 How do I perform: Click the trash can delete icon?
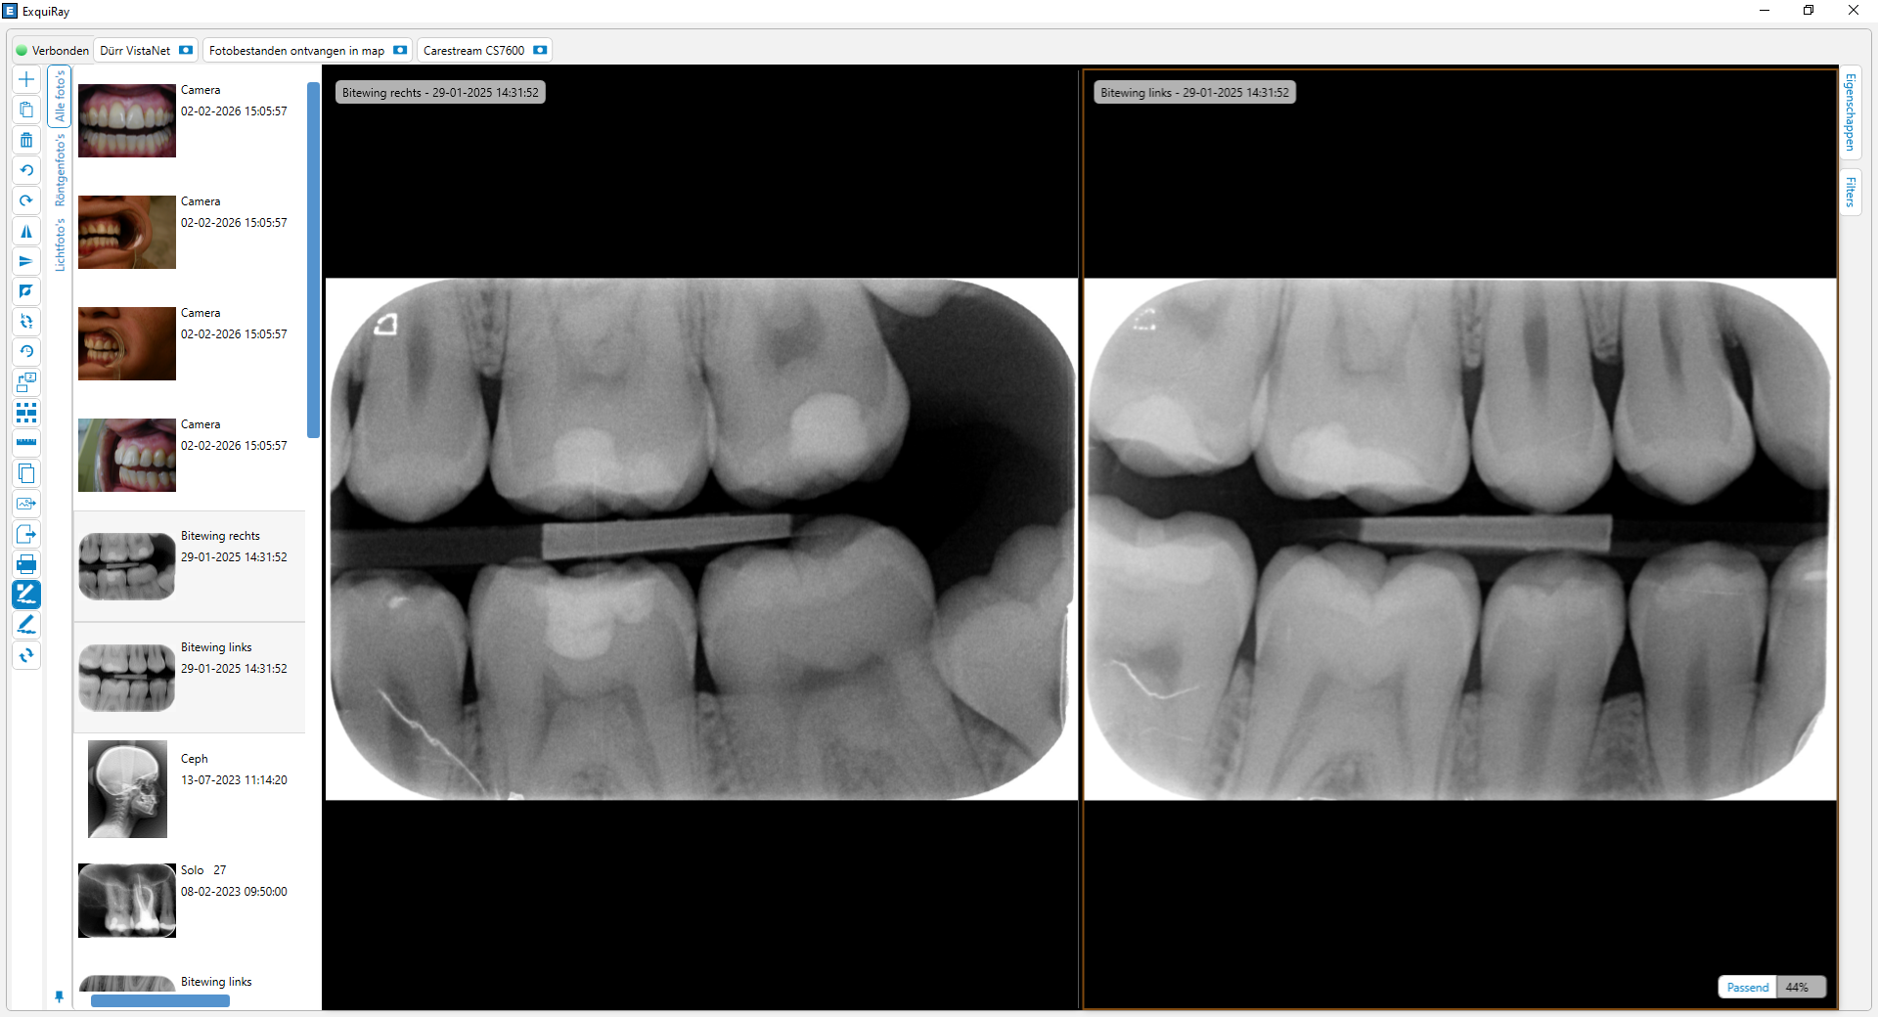tap(26, 140)
